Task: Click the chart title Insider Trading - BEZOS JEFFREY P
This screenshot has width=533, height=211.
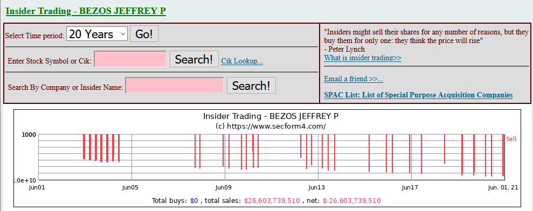Action: pyautogui.click(x=271, y=116)
